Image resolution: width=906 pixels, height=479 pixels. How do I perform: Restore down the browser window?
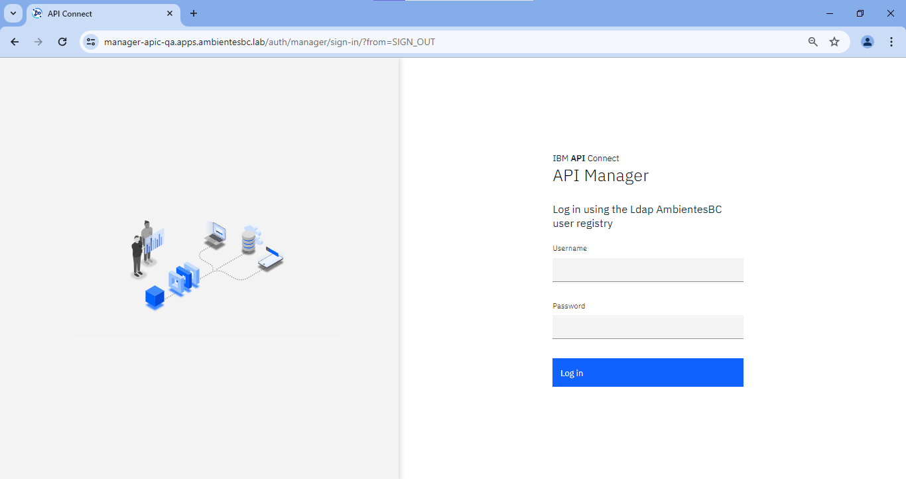(x=860, y=13)
